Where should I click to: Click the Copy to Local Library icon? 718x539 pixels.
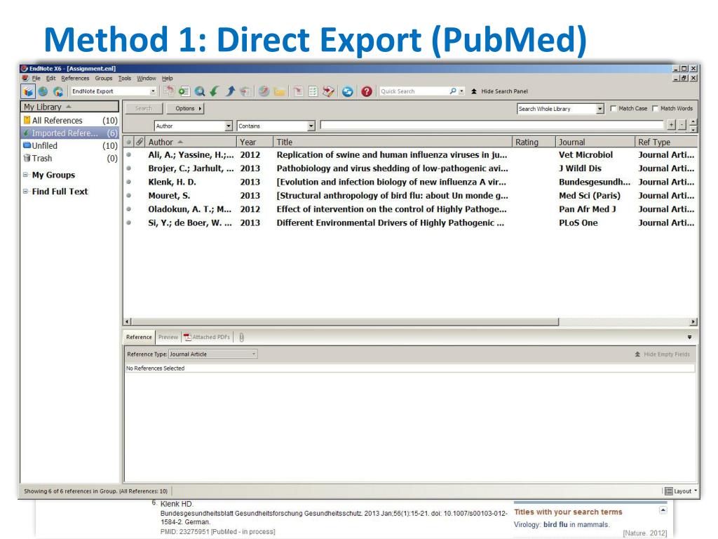[x=169, y=91]
